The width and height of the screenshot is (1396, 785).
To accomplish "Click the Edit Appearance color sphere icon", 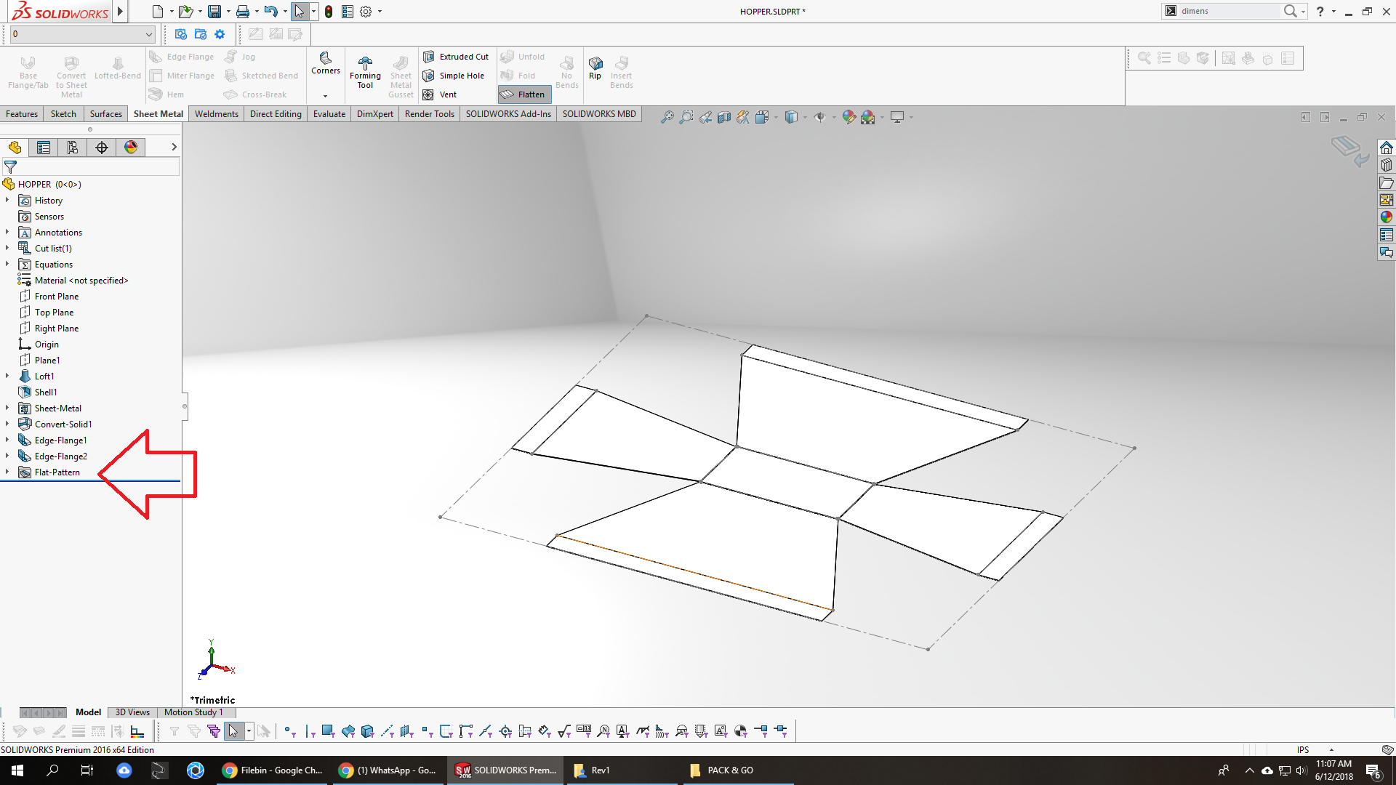I will (x=849, y=117).
